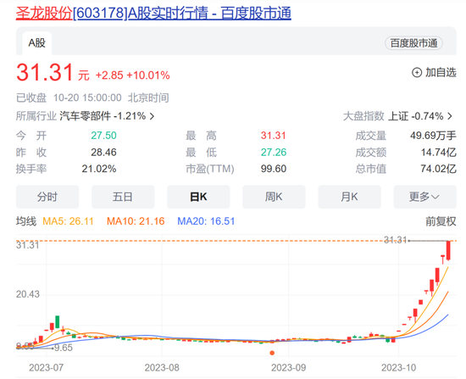Click the 总市值 value 74.02亿
The image size is (466, 379).
pyautogui.click(x=438, y=169)
